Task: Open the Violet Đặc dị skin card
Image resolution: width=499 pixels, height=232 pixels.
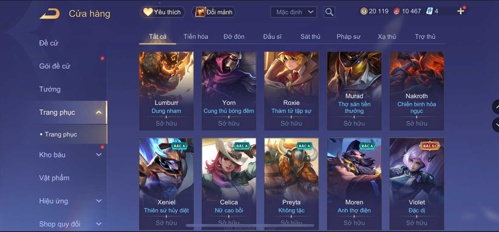Action: 417,184
